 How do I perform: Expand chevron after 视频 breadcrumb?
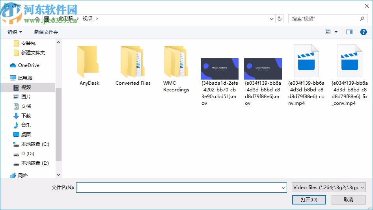[x=97, y=19]
